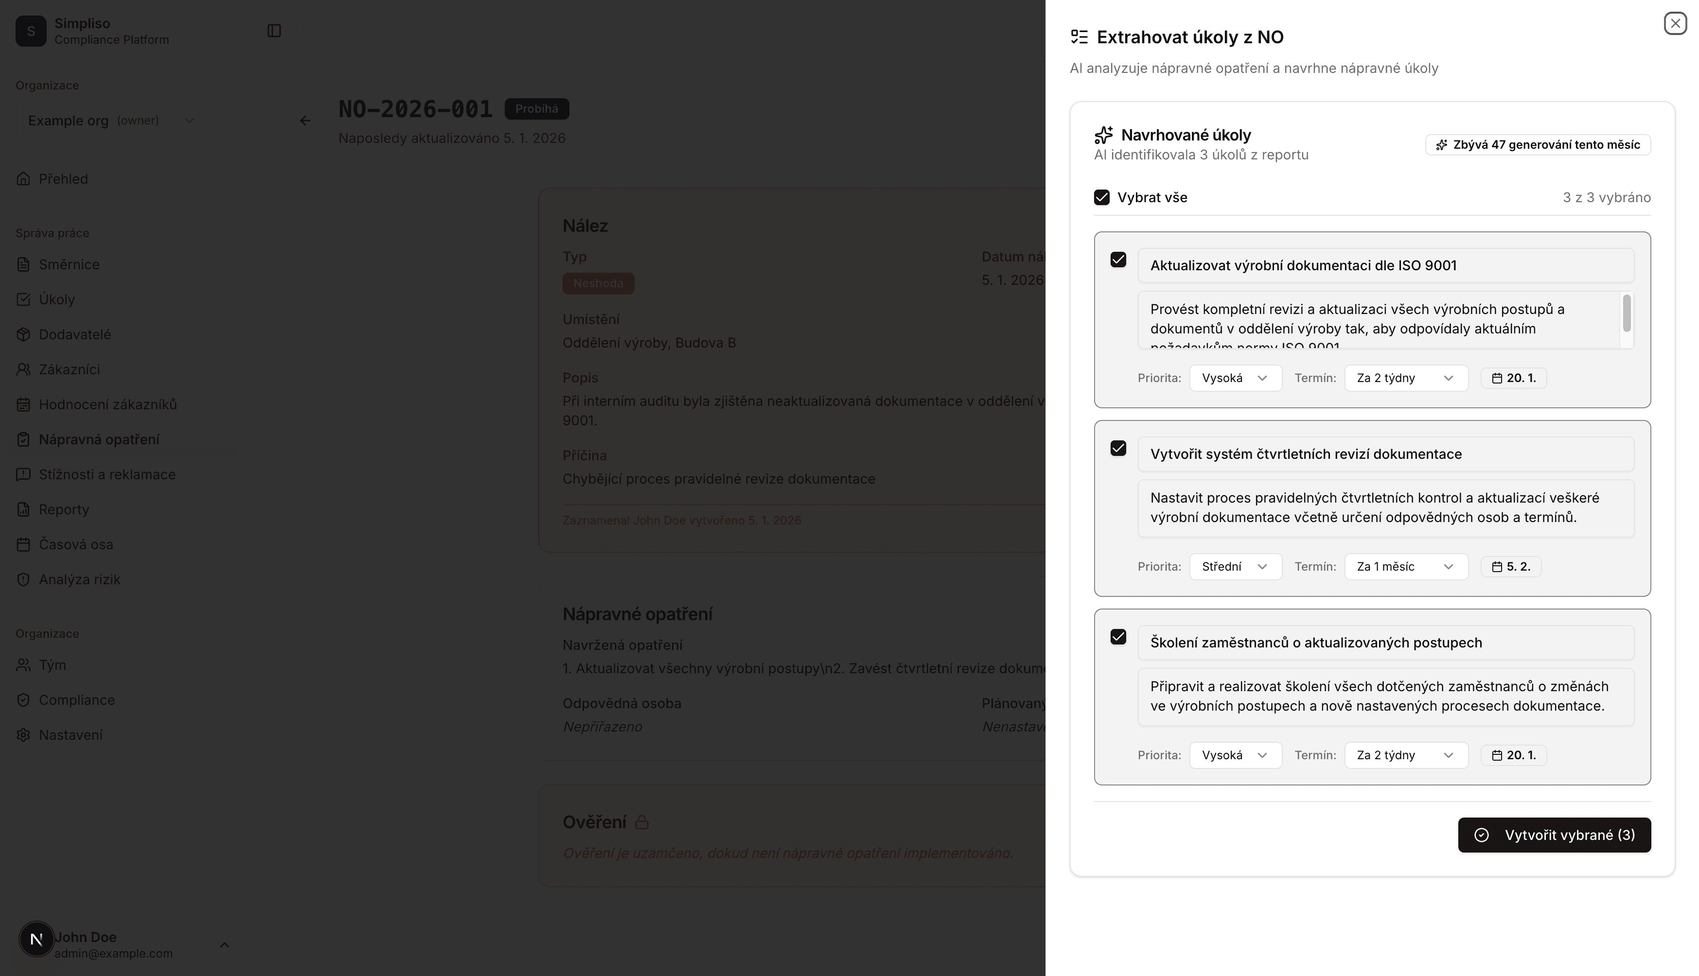The height and width of the screenshot is (976, 1699).
Task: Uncheck the Školení zaměstnanců task checkbox
Action: pyautogui.click(x=1118, y=637)
